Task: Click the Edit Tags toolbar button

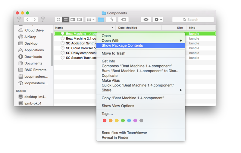Action: [x=123, y=19]
